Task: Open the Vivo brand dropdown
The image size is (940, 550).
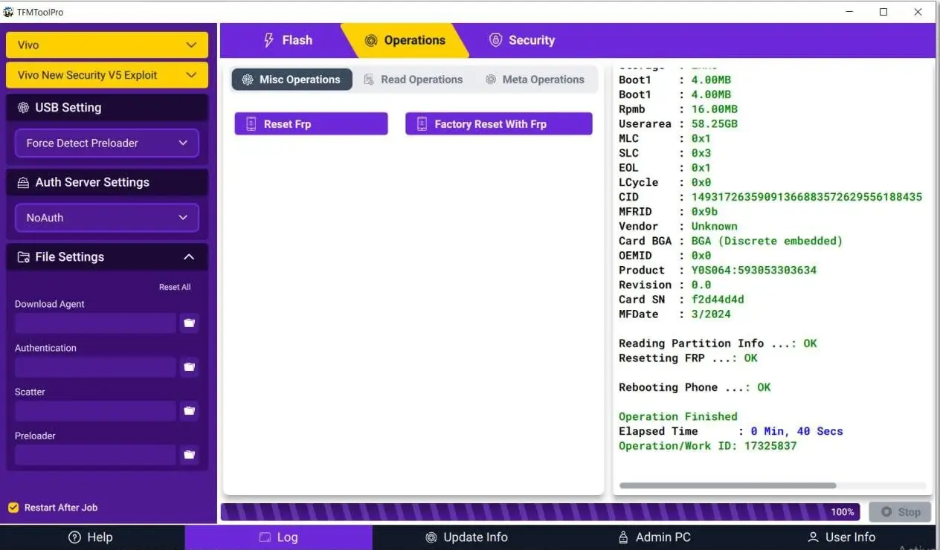Action: point(107,45)
